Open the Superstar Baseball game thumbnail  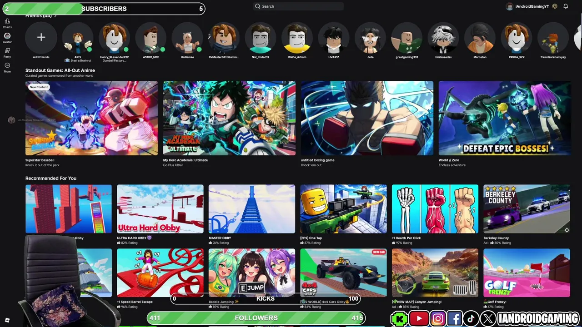pos(91,118)
